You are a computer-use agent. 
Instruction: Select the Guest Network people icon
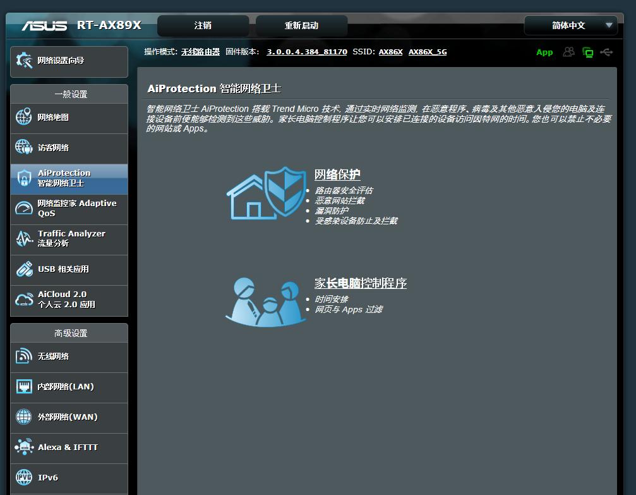tap(23, 147)
